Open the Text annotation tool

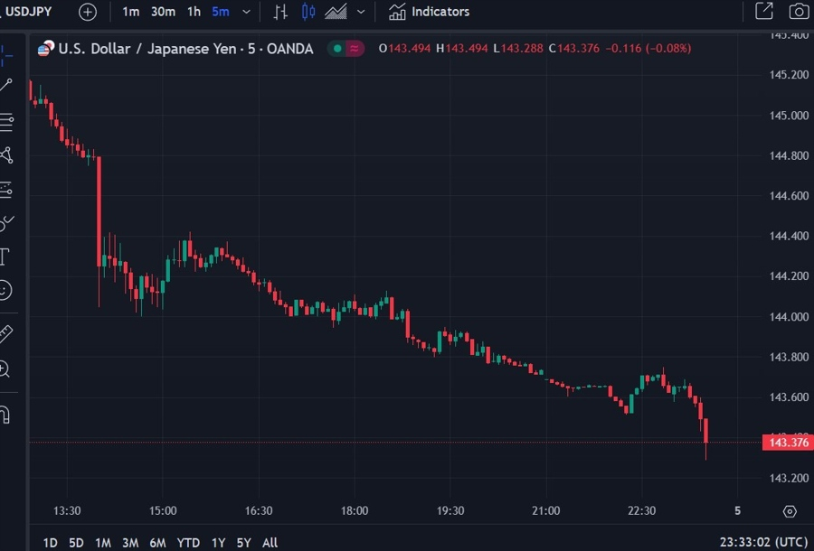(5, 256)
